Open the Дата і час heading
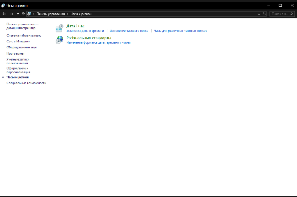 75,26
